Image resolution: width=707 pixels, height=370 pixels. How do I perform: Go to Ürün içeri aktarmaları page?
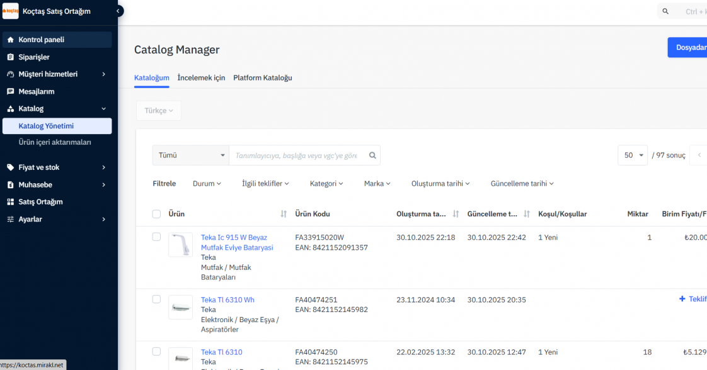click(x=55, y=142)
